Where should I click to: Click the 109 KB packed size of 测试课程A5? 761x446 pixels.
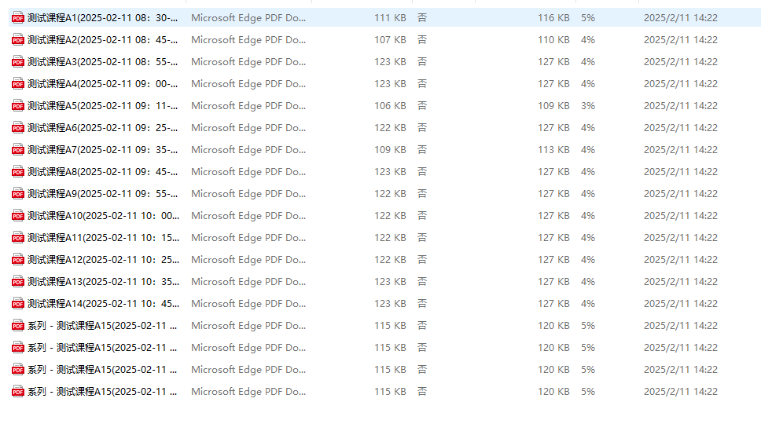tap(553, 106)
